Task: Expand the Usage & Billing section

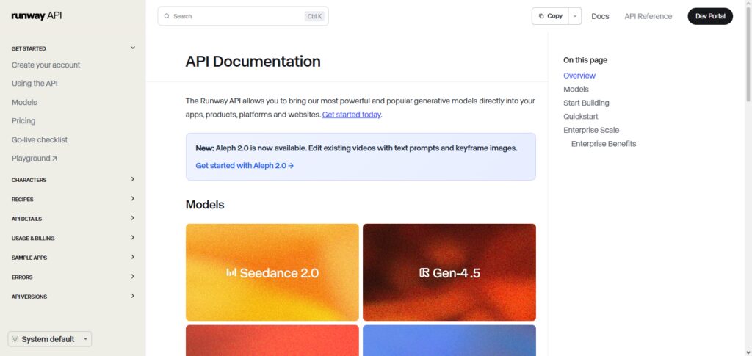Action: (73, 238)
